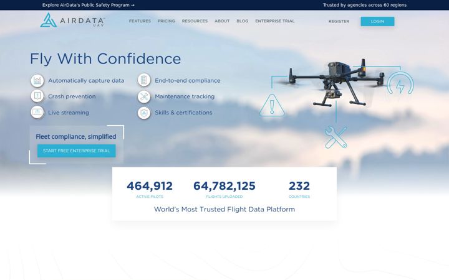Click the battery power lightning icon
This screenshot has width=449, height=280.
coord(400,83)
